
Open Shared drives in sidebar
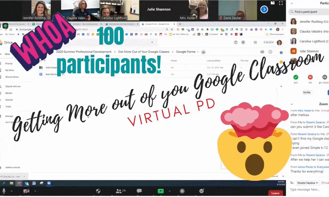point(12,77)
